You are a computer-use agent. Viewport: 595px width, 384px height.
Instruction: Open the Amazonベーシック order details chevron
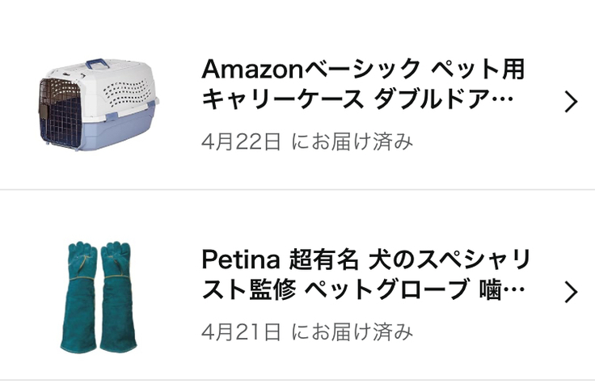tap(571, 102)
